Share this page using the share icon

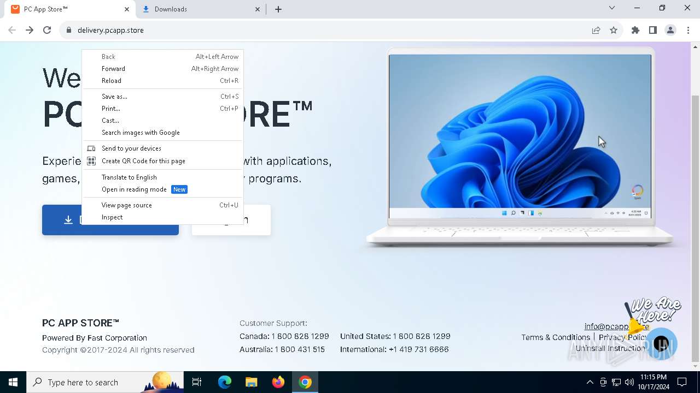point(596,30)
